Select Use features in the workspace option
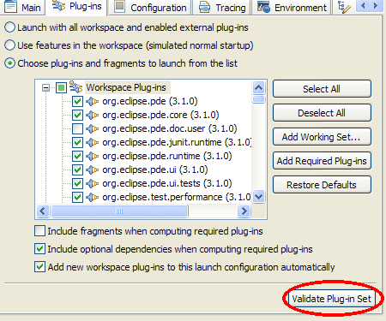The height and width of the screenshot is (321, 386). (9, 45)
